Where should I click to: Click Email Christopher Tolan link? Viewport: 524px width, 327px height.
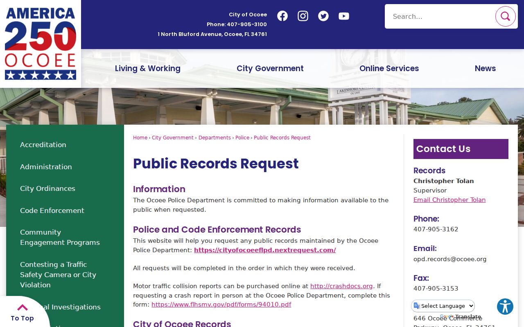pos(449,200)
